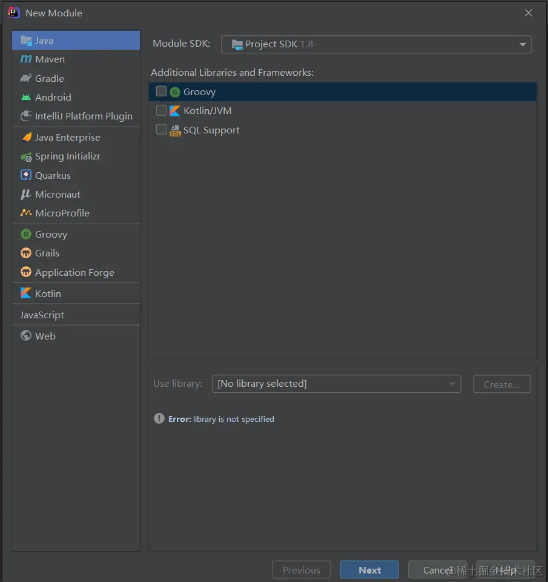Click the Previous button

(301, 570)
